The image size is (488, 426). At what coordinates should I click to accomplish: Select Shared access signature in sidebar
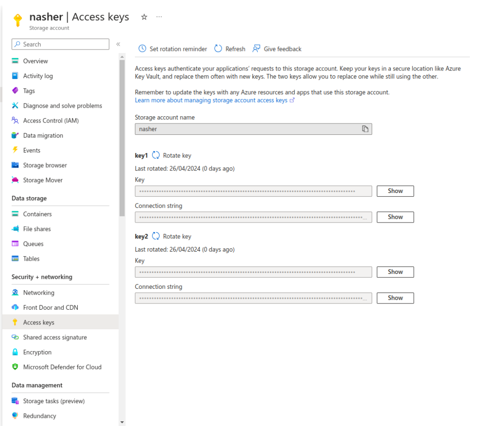point(55,337)
